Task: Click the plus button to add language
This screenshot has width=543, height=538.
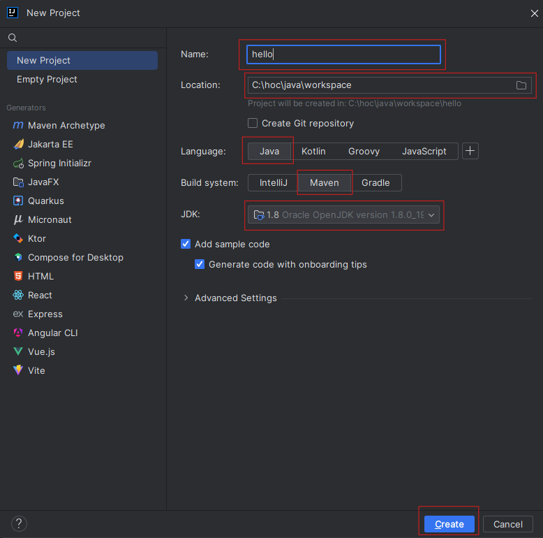Action: [470, 151]
